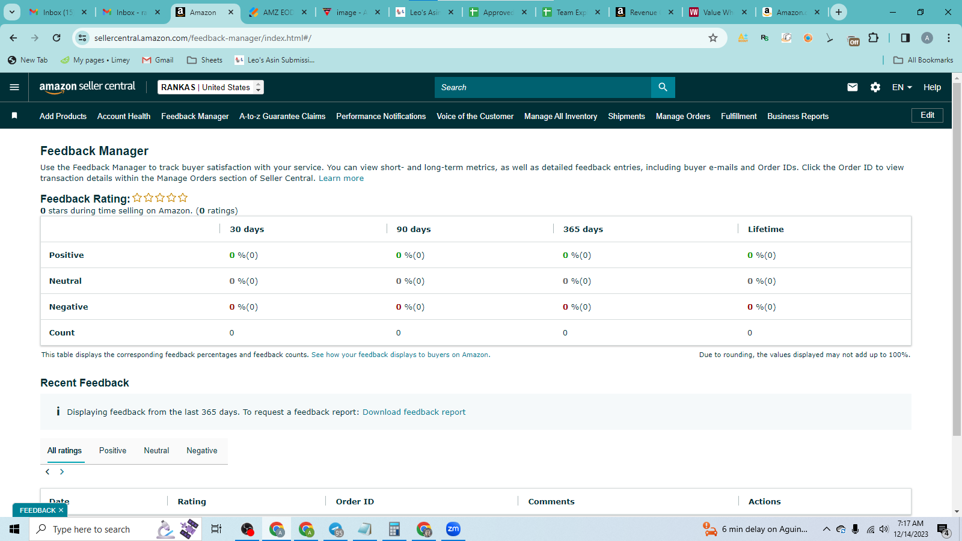
Task: Click the bookmark flag icon in navigation bar
Action: click(x=14, y=115)
